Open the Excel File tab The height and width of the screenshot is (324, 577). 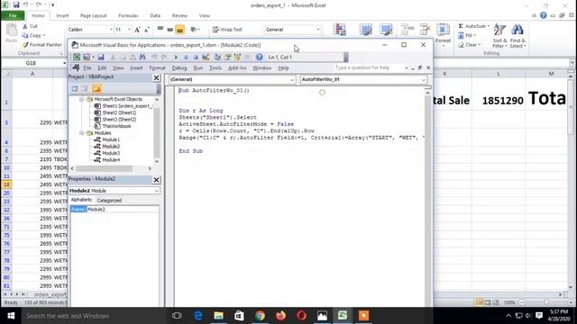click(x=13, y=15)
